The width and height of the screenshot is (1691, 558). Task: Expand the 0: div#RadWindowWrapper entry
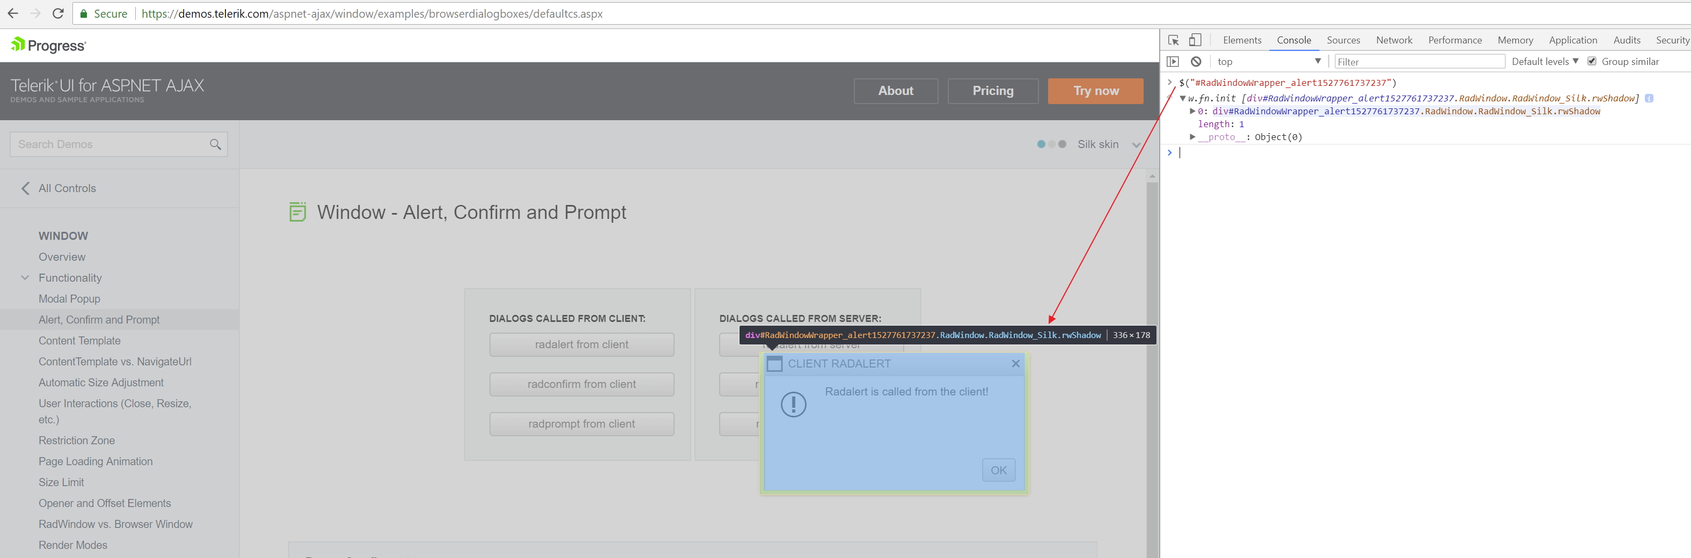pos(1193,112)
